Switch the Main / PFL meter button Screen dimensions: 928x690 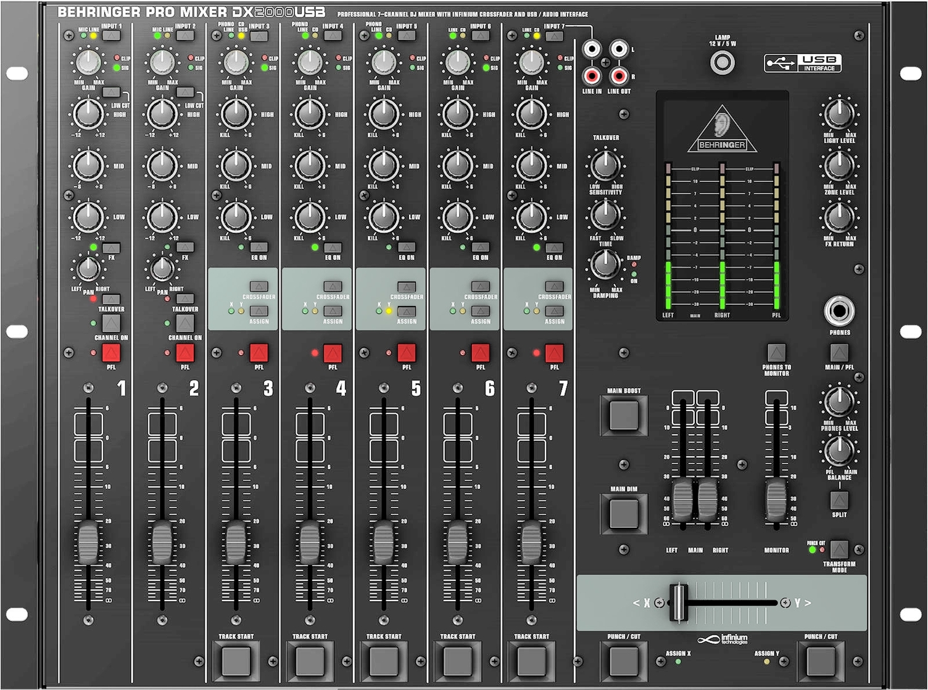(839, 353)
